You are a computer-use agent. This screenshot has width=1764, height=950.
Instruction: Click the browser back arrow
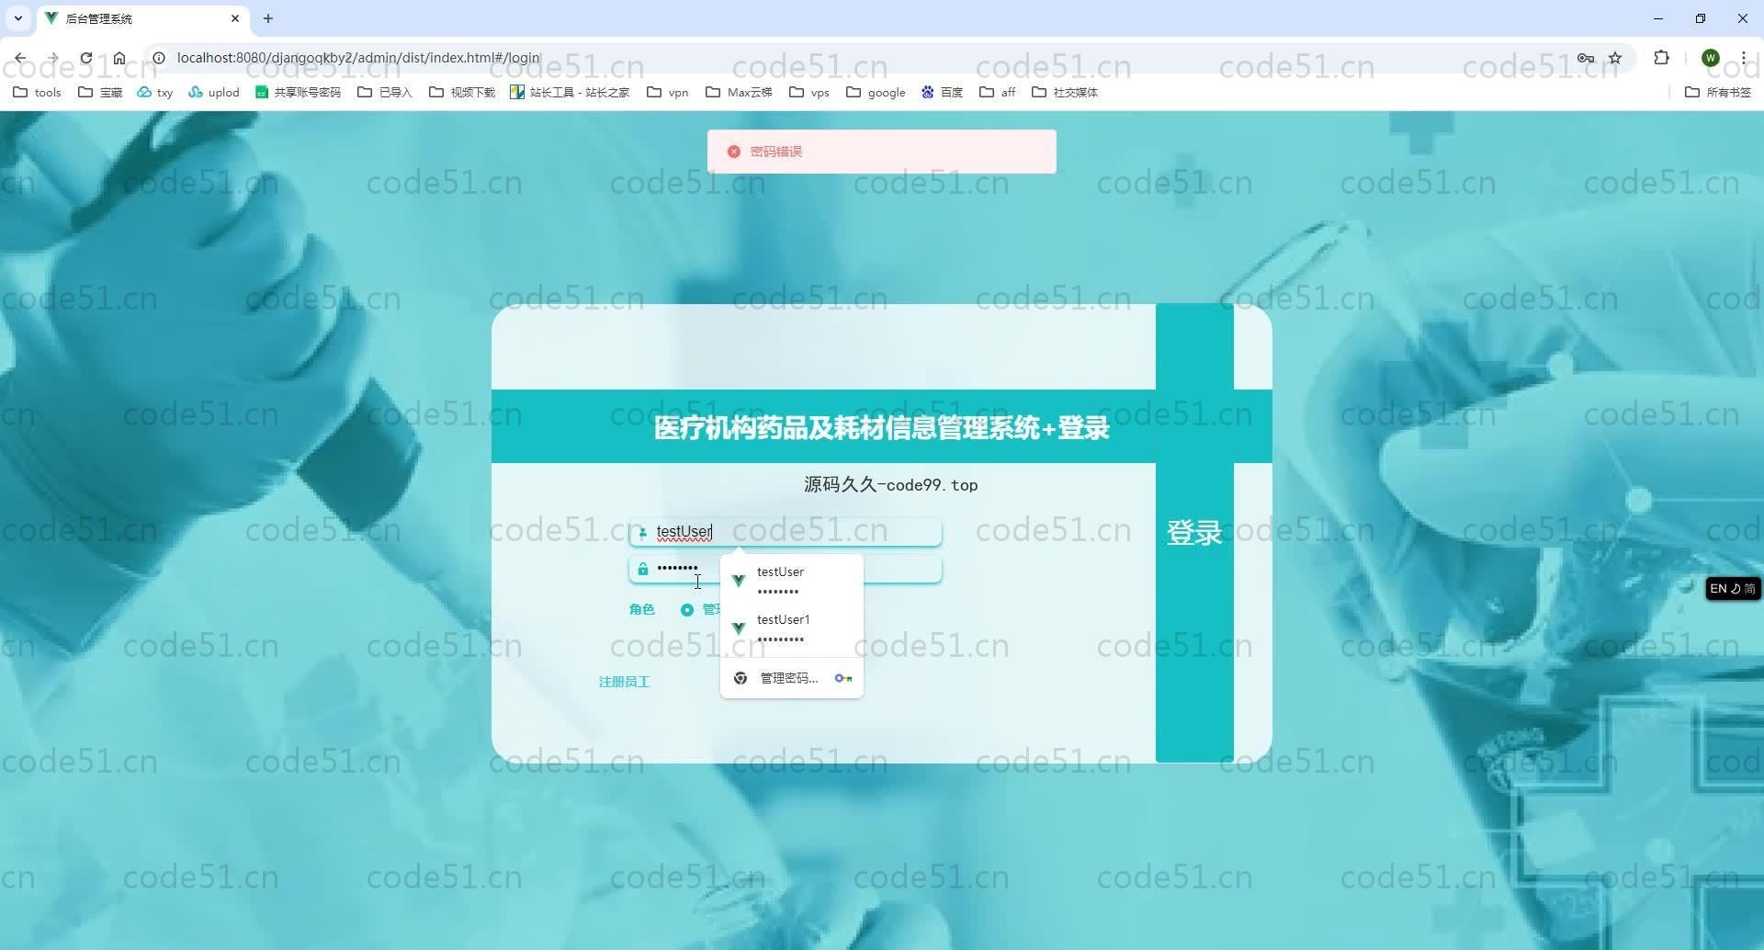pyautogui.click(x=20, y=58)
